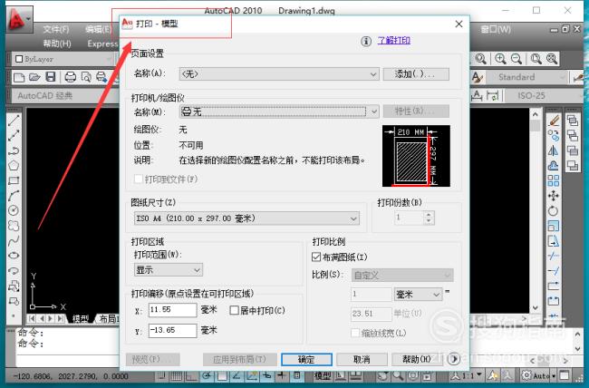Click the ByLayer color swatch
The width and height of the screenshot is (589, 388).
tap(19, 59)
